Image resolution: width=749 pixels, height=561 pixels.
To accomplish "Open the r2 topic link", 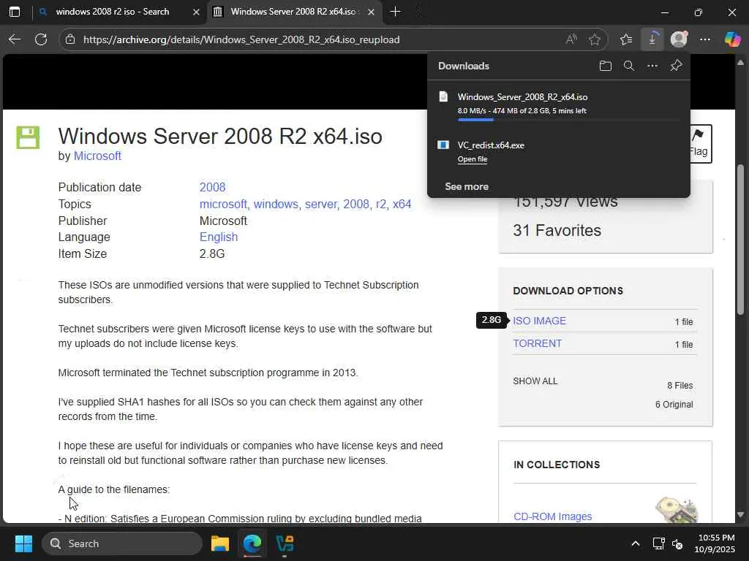I will pyautogui.click(x=380, y=205).
